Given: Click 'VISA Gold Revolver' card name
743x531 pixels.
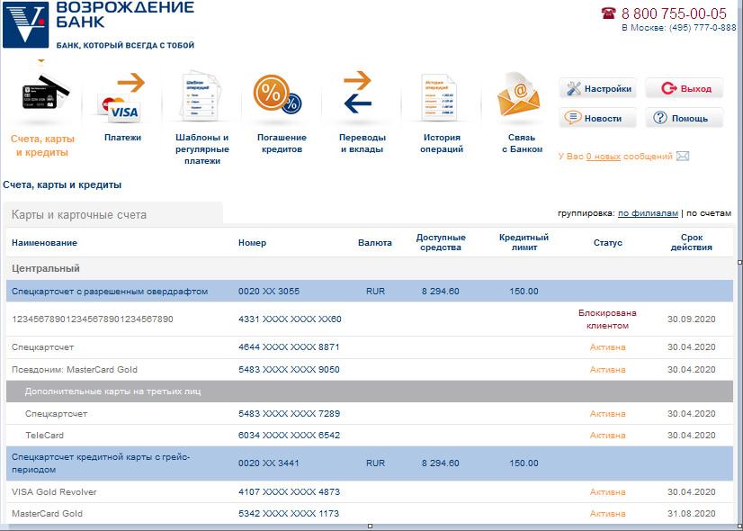Looking at the screenshot, I should pyautogui.click(x=54, y=492).
